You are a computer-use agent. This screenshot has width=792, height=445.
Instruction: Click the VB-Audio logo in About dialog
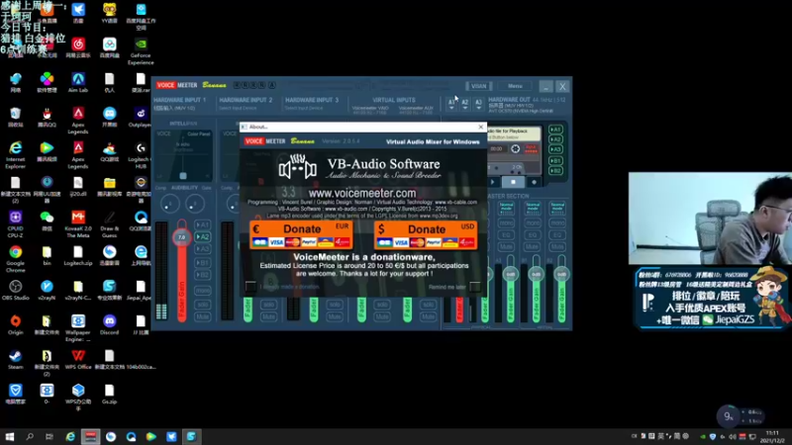[x=298, y=167]
